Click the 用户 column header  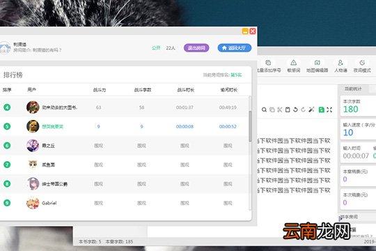pos(31,89)
